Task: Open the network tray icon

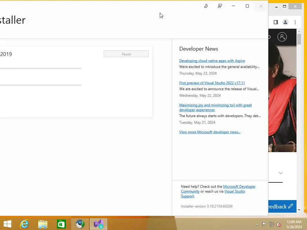Action: click(x=271, y=224)
